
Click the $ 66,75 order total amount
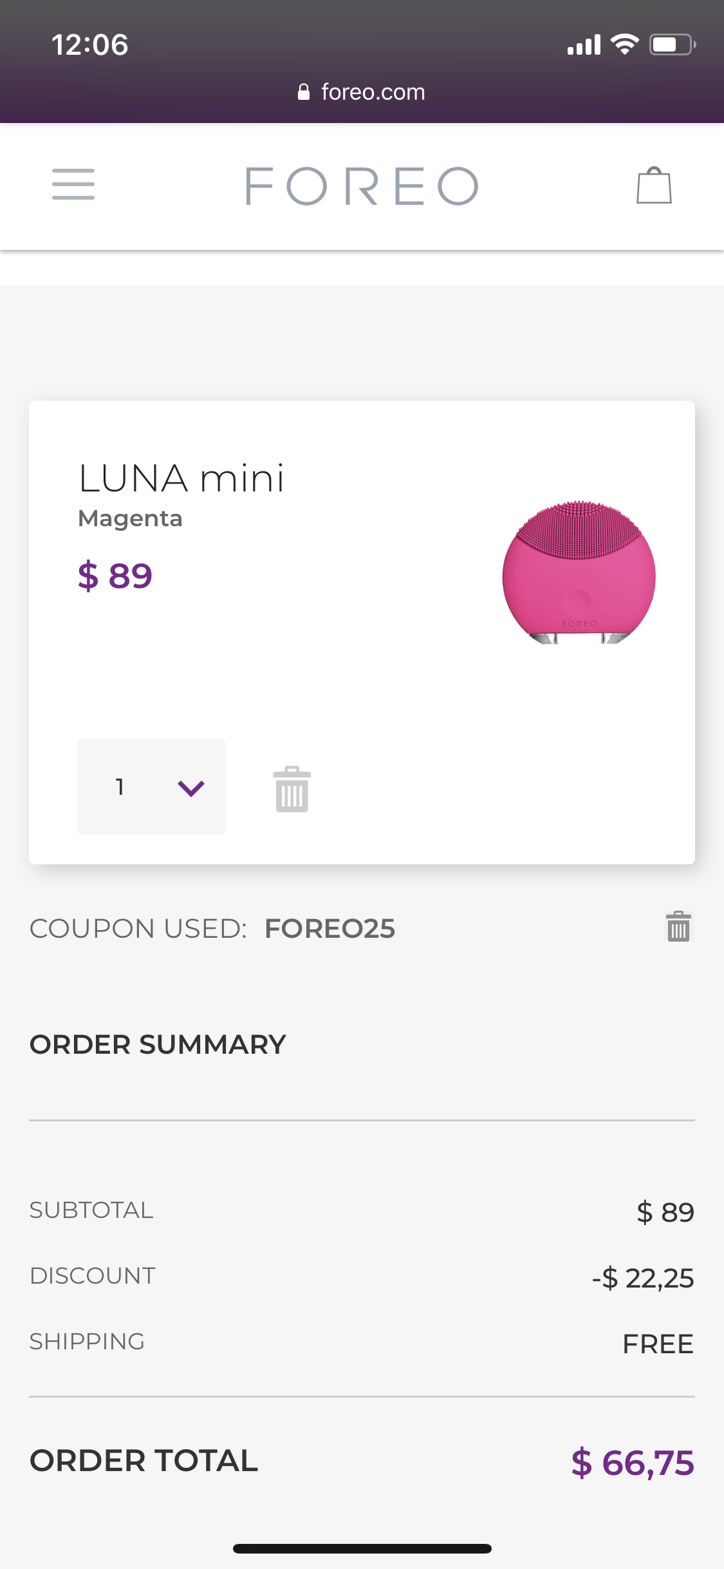633,1462
